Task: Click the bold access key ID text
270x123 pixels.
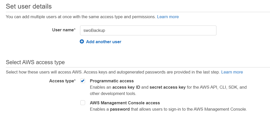Action: [x=127, y=87]
